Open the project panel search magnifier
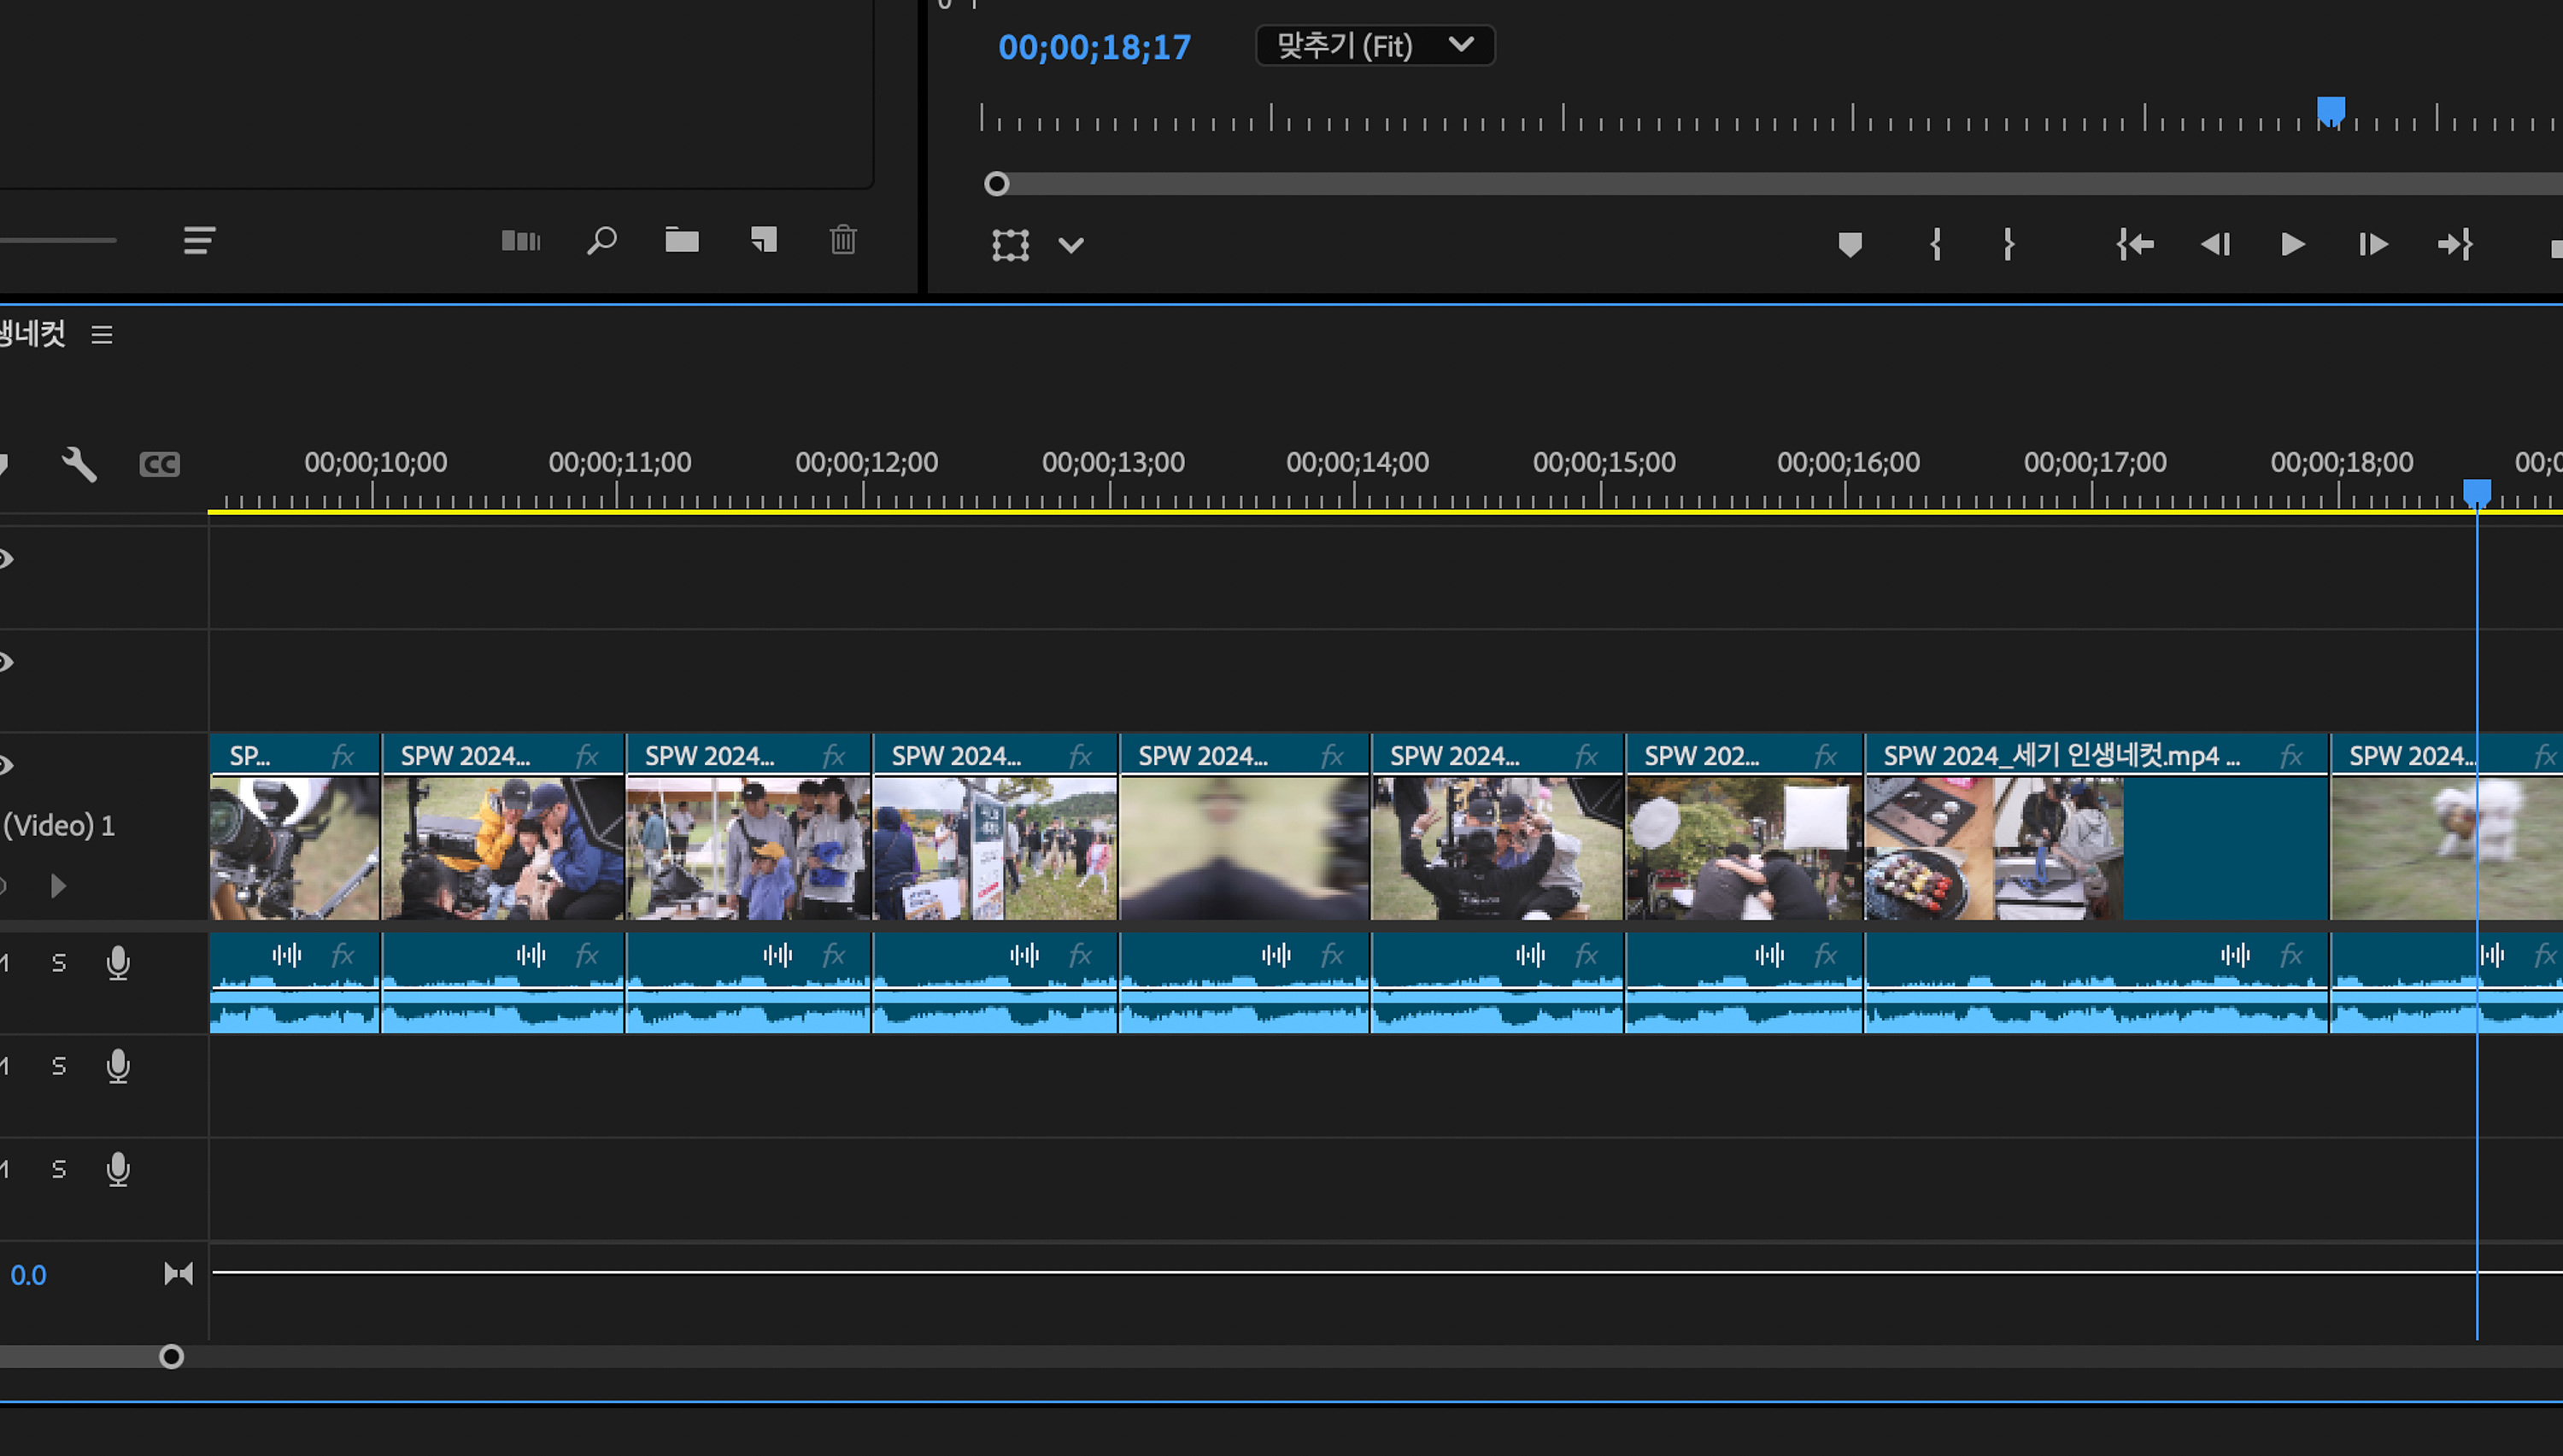The image size is (2563, 1456). [x=601, y=241]
